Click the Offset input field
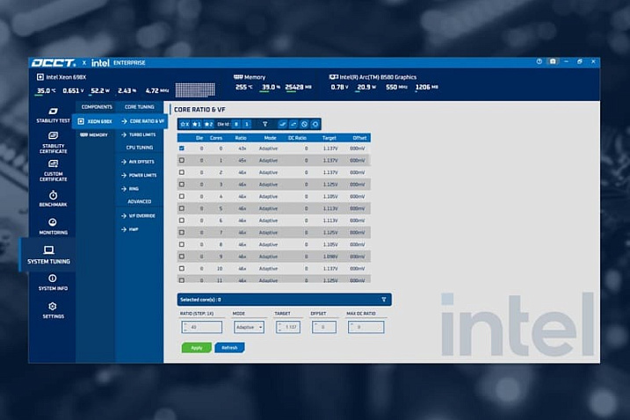 (x=324, y=327)
